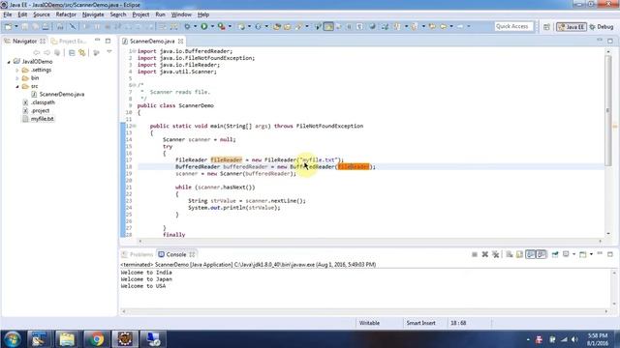Viewport: 620px width, 348px height.
Task: Collapse the src folder
Action: (17, 86)
